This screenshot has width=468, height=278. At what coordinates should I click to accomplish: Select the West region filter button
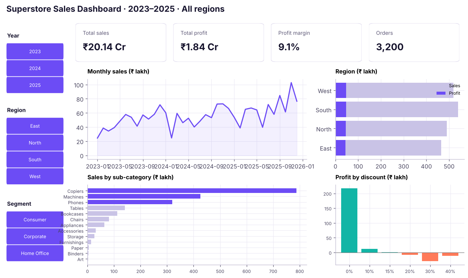(x=35, y=176)
